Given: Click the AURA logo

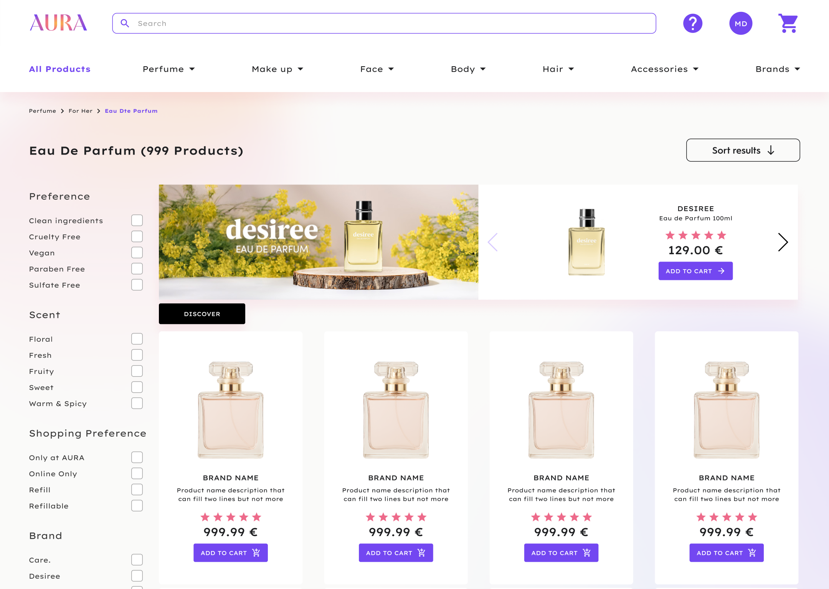Looking at the screenshot, I should point(58,23).
